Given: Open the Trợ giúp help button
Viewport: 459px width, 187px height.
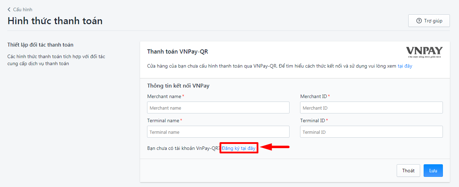Looking at the screenshot, I should pos(429,21).
